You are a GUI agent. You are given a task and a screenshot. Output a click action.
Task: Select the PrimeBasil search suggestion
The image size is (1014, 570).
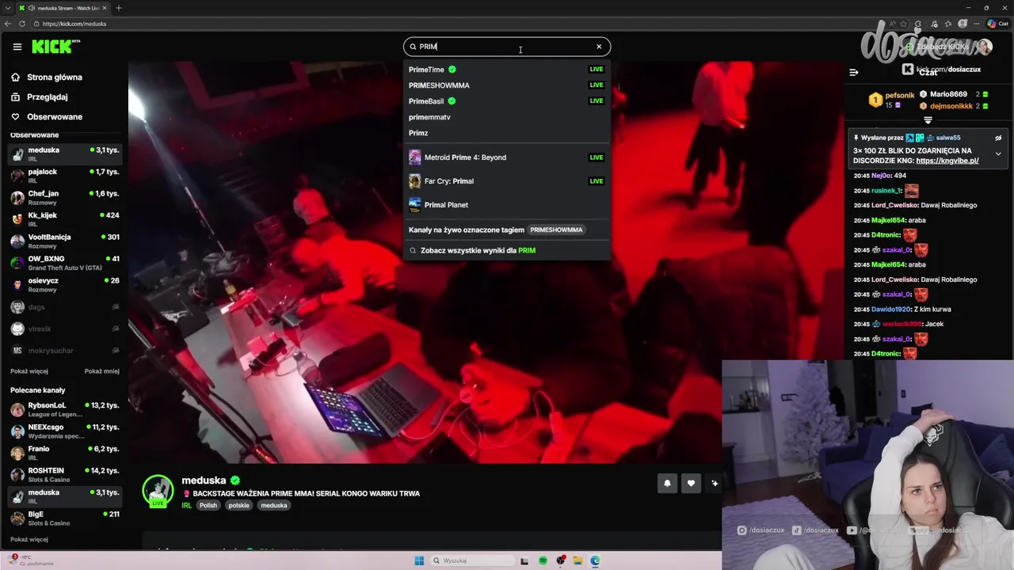point(507,101)
